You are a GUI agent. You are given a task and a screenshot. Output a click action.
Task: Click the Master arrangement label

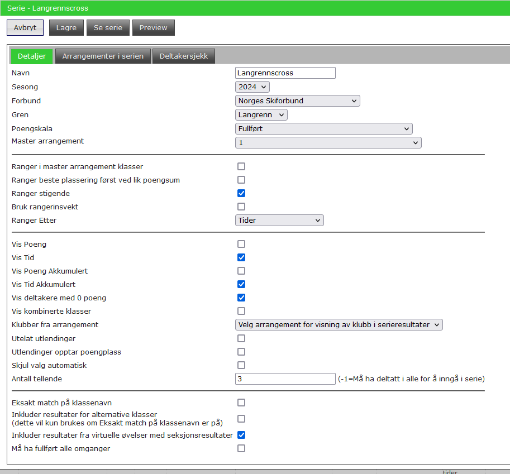point(48,141)
